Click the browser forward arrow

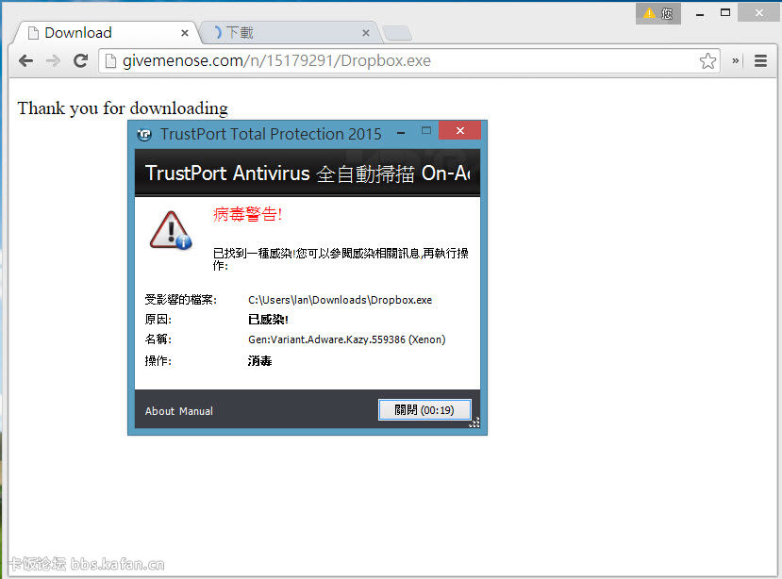click(x=53, y=61)
